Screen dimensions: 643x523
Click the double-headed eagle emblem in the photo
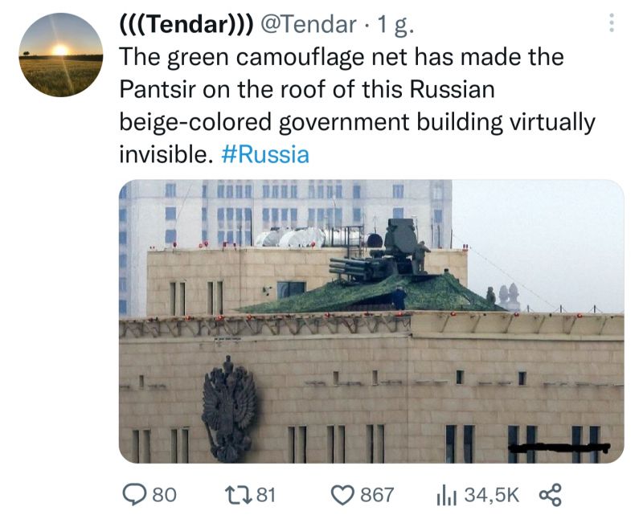229,409
